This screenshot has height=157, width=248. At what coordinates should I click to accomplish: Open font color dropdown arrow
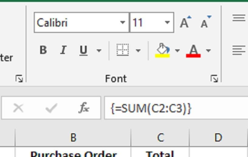click(x=208, y=51)
